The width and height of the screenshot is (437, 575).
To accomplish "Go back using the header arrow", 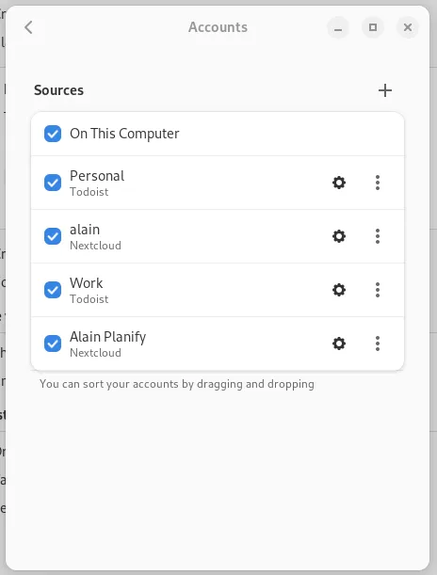I will [28, 27].
